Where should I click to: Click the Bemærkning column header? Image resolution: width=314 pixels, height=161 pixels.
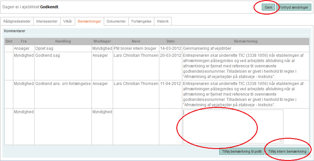(x=245, y=41)
